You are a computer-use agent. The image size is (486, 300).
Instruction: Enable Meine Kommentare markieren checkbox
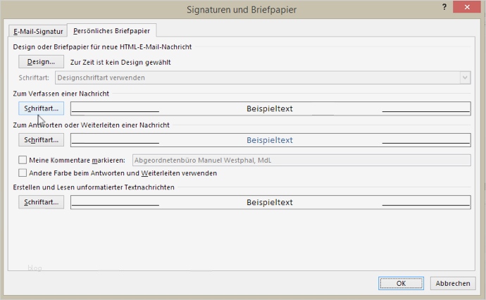coord(23,160)
